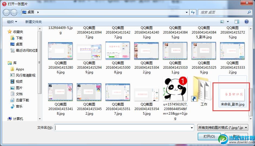Click the QQ截图20160414142403.jpg file name
Screen dimensions: 255x146
click(x=147, y=32)
